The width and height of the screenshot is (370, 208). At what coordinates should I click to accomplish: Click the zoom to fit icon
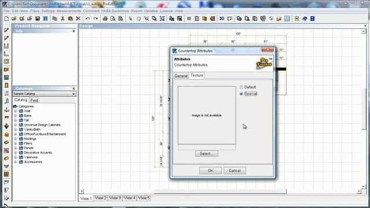click(x=162, y=18)
